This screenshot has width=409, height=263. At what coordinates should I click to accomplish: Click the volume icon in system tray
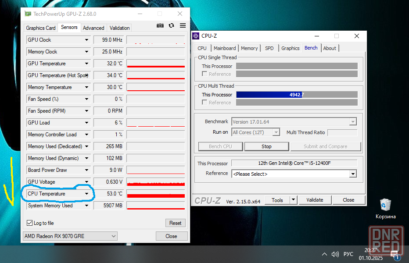335,254
